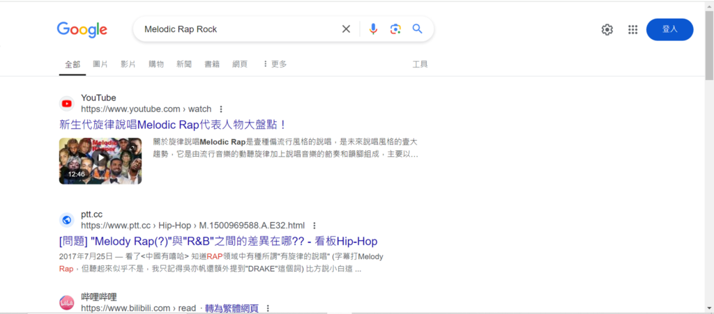Click the Google logo
Viewport: 714px width, 314px height.
82,29
